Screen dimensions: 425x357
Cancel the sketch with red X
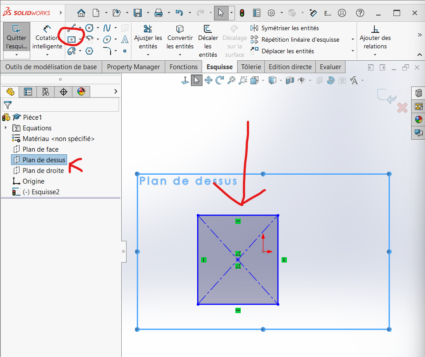[x=402, y=108]
